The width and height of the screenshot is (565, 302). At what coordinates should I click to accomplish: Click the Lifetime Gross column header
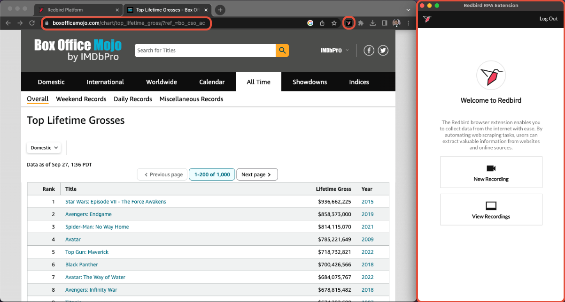(333, 189)
